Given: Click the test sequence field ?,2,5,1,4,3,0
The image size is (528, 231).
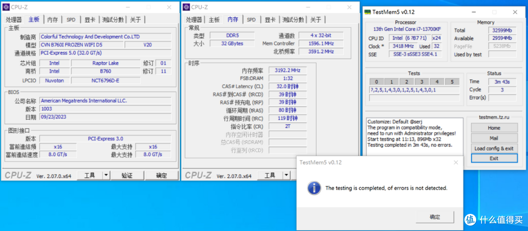Looking at the screenshot, I should coord(414,90).
